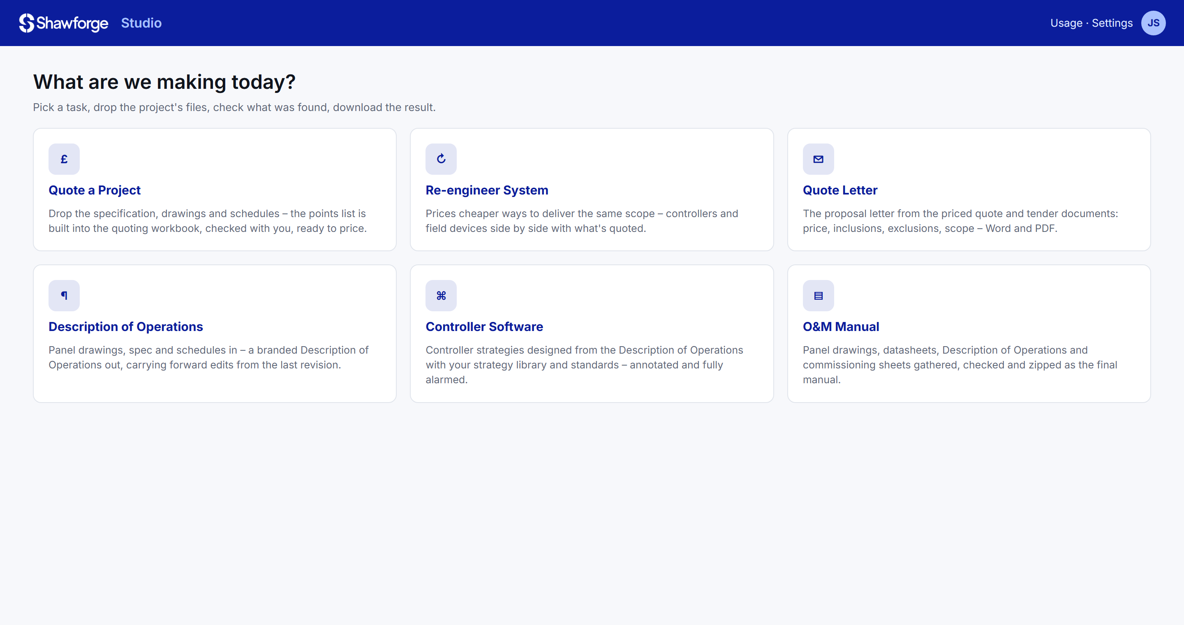Image resolution: width=1184 pixels, height=625 pixels.
Task: Click the text 'Panel drawings, datasheets, Description of Operations'
Action: (960, 365)
